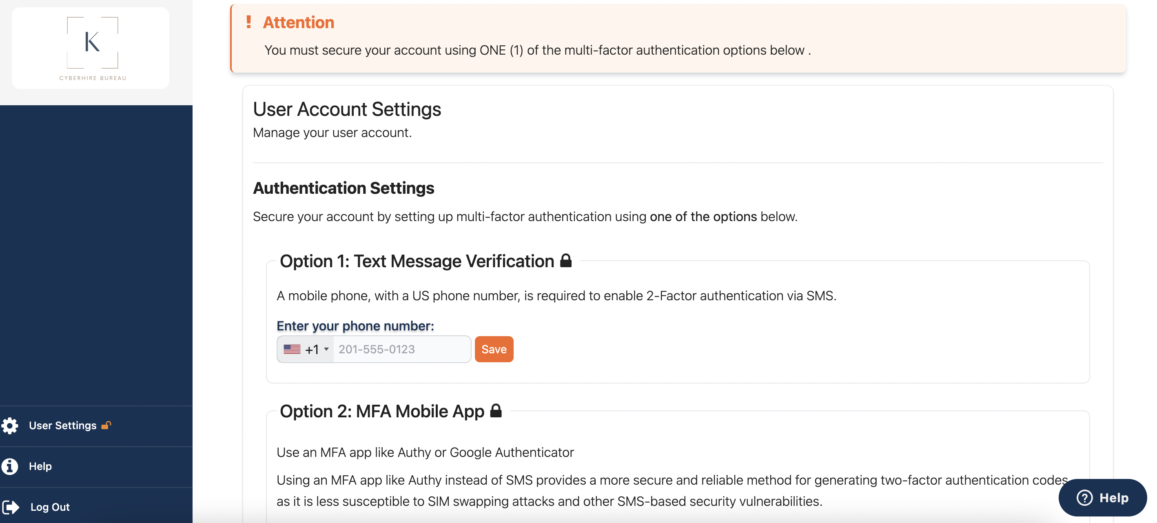The image size is (1157, 523).
Task: Save the entered phone number
Action: tap(494, 349)
